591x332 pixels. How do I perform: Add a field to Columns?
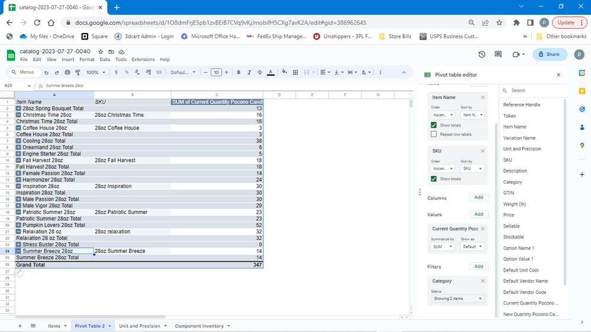[479, 197]
